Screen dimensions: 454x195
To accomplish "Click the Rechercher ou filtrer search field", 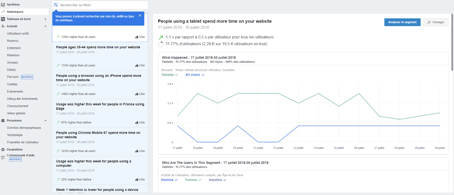I will click(x=100, y=5).
